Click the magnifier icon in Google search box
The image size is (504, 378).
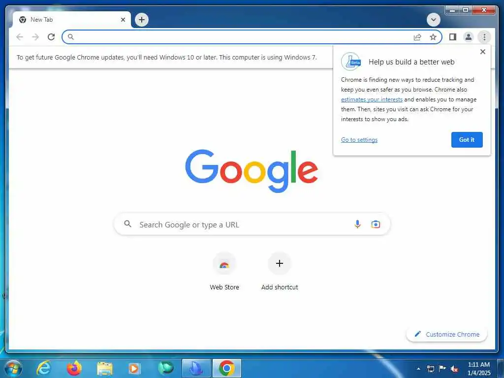click(127, 224)
